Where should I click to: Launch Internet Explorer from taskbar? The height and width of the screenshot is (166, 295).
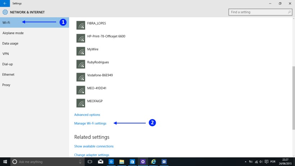(x=154, y=162)
